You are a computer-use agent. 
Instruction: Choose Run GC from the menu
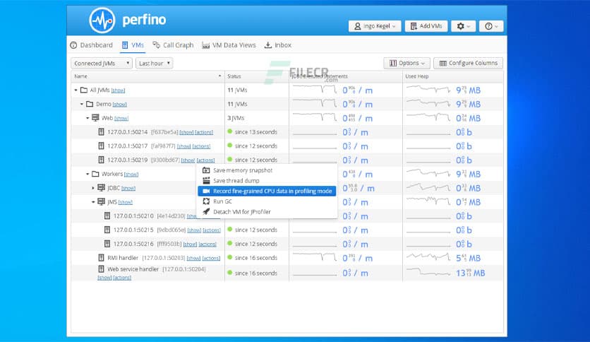pyautogui.click(x=267, y=201)
